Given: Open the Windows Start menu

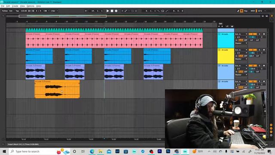Looking at the screenshot, I should [x=4, y=152].
